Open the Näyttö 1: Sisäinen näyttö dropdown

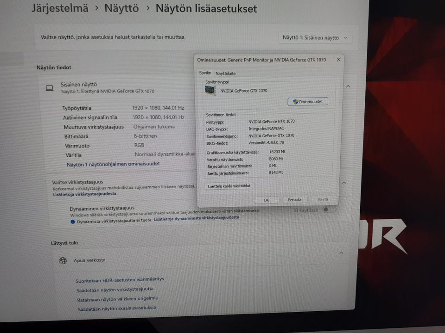click(315, 37)
